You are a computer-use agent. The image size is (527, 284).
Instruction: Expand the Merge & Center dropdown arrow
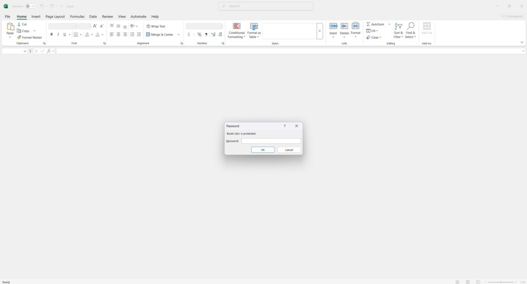(179, 34)
